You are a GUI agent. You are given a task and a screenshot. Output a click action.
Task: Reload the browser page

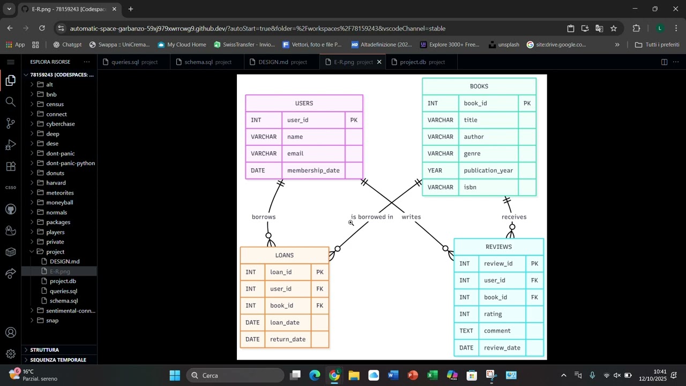click(x=42, y=28)
